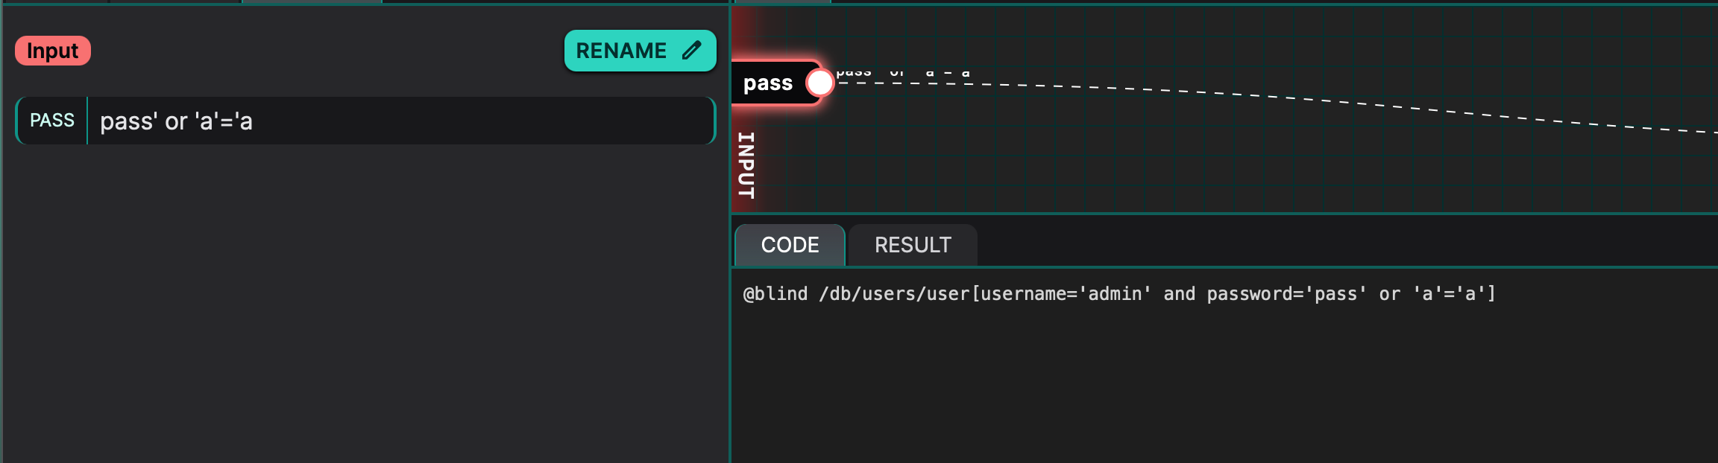Select the red Input badge
This screenshot has width=1718, height=463.
pyautogui.click(x=52, y=51)
